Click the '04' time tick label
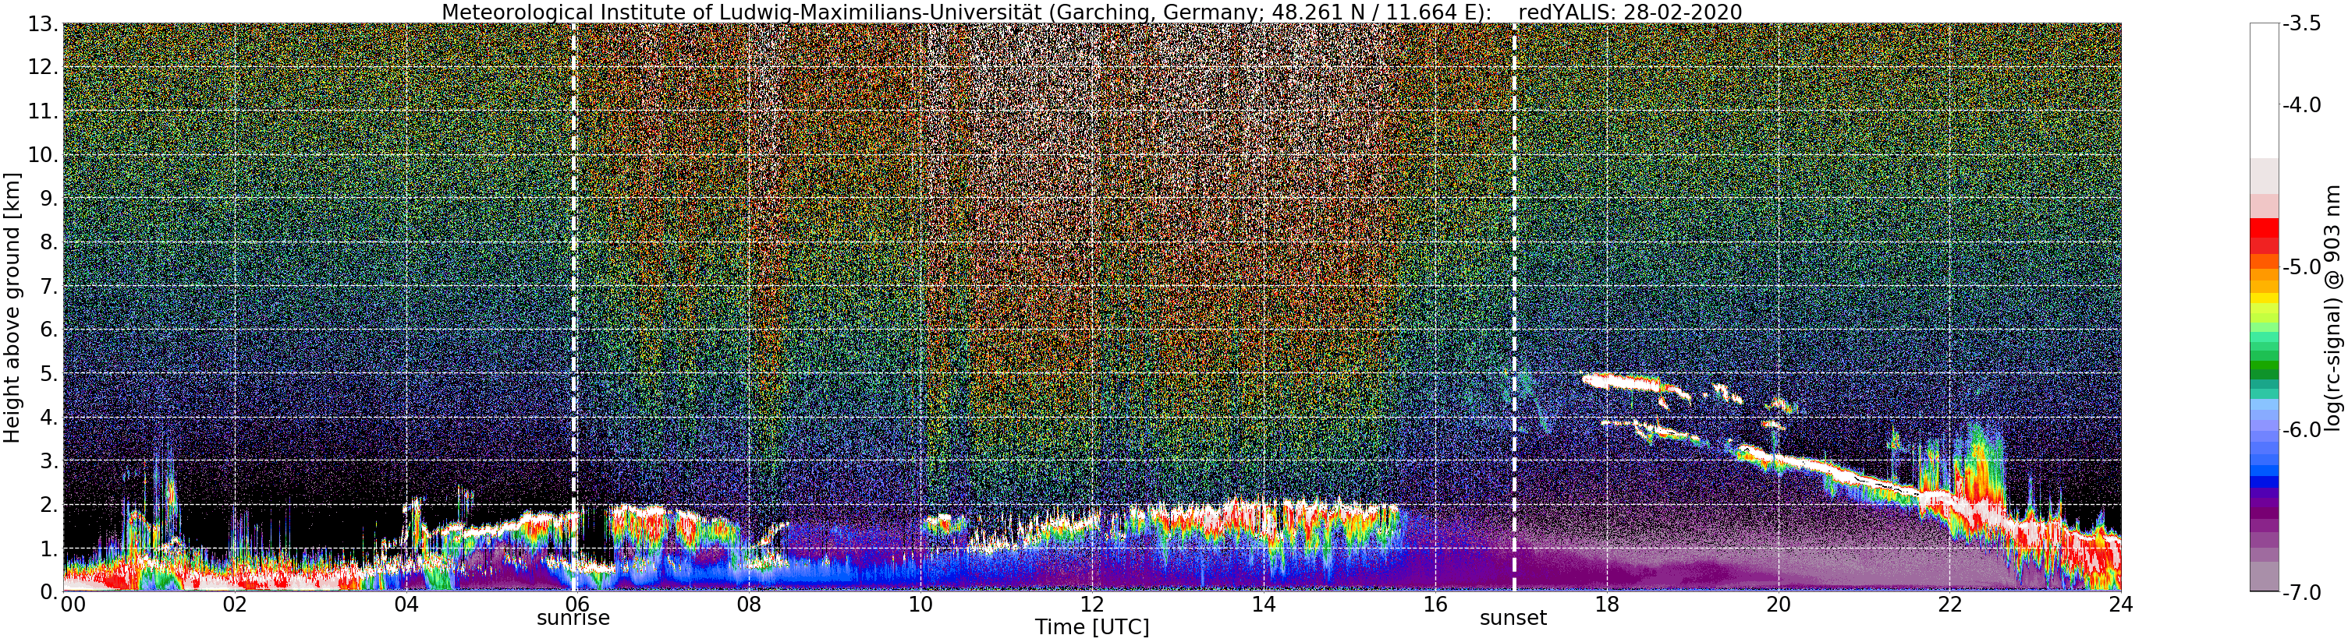The width and height of the screenshot is (2348, 642). pos(406,604)
